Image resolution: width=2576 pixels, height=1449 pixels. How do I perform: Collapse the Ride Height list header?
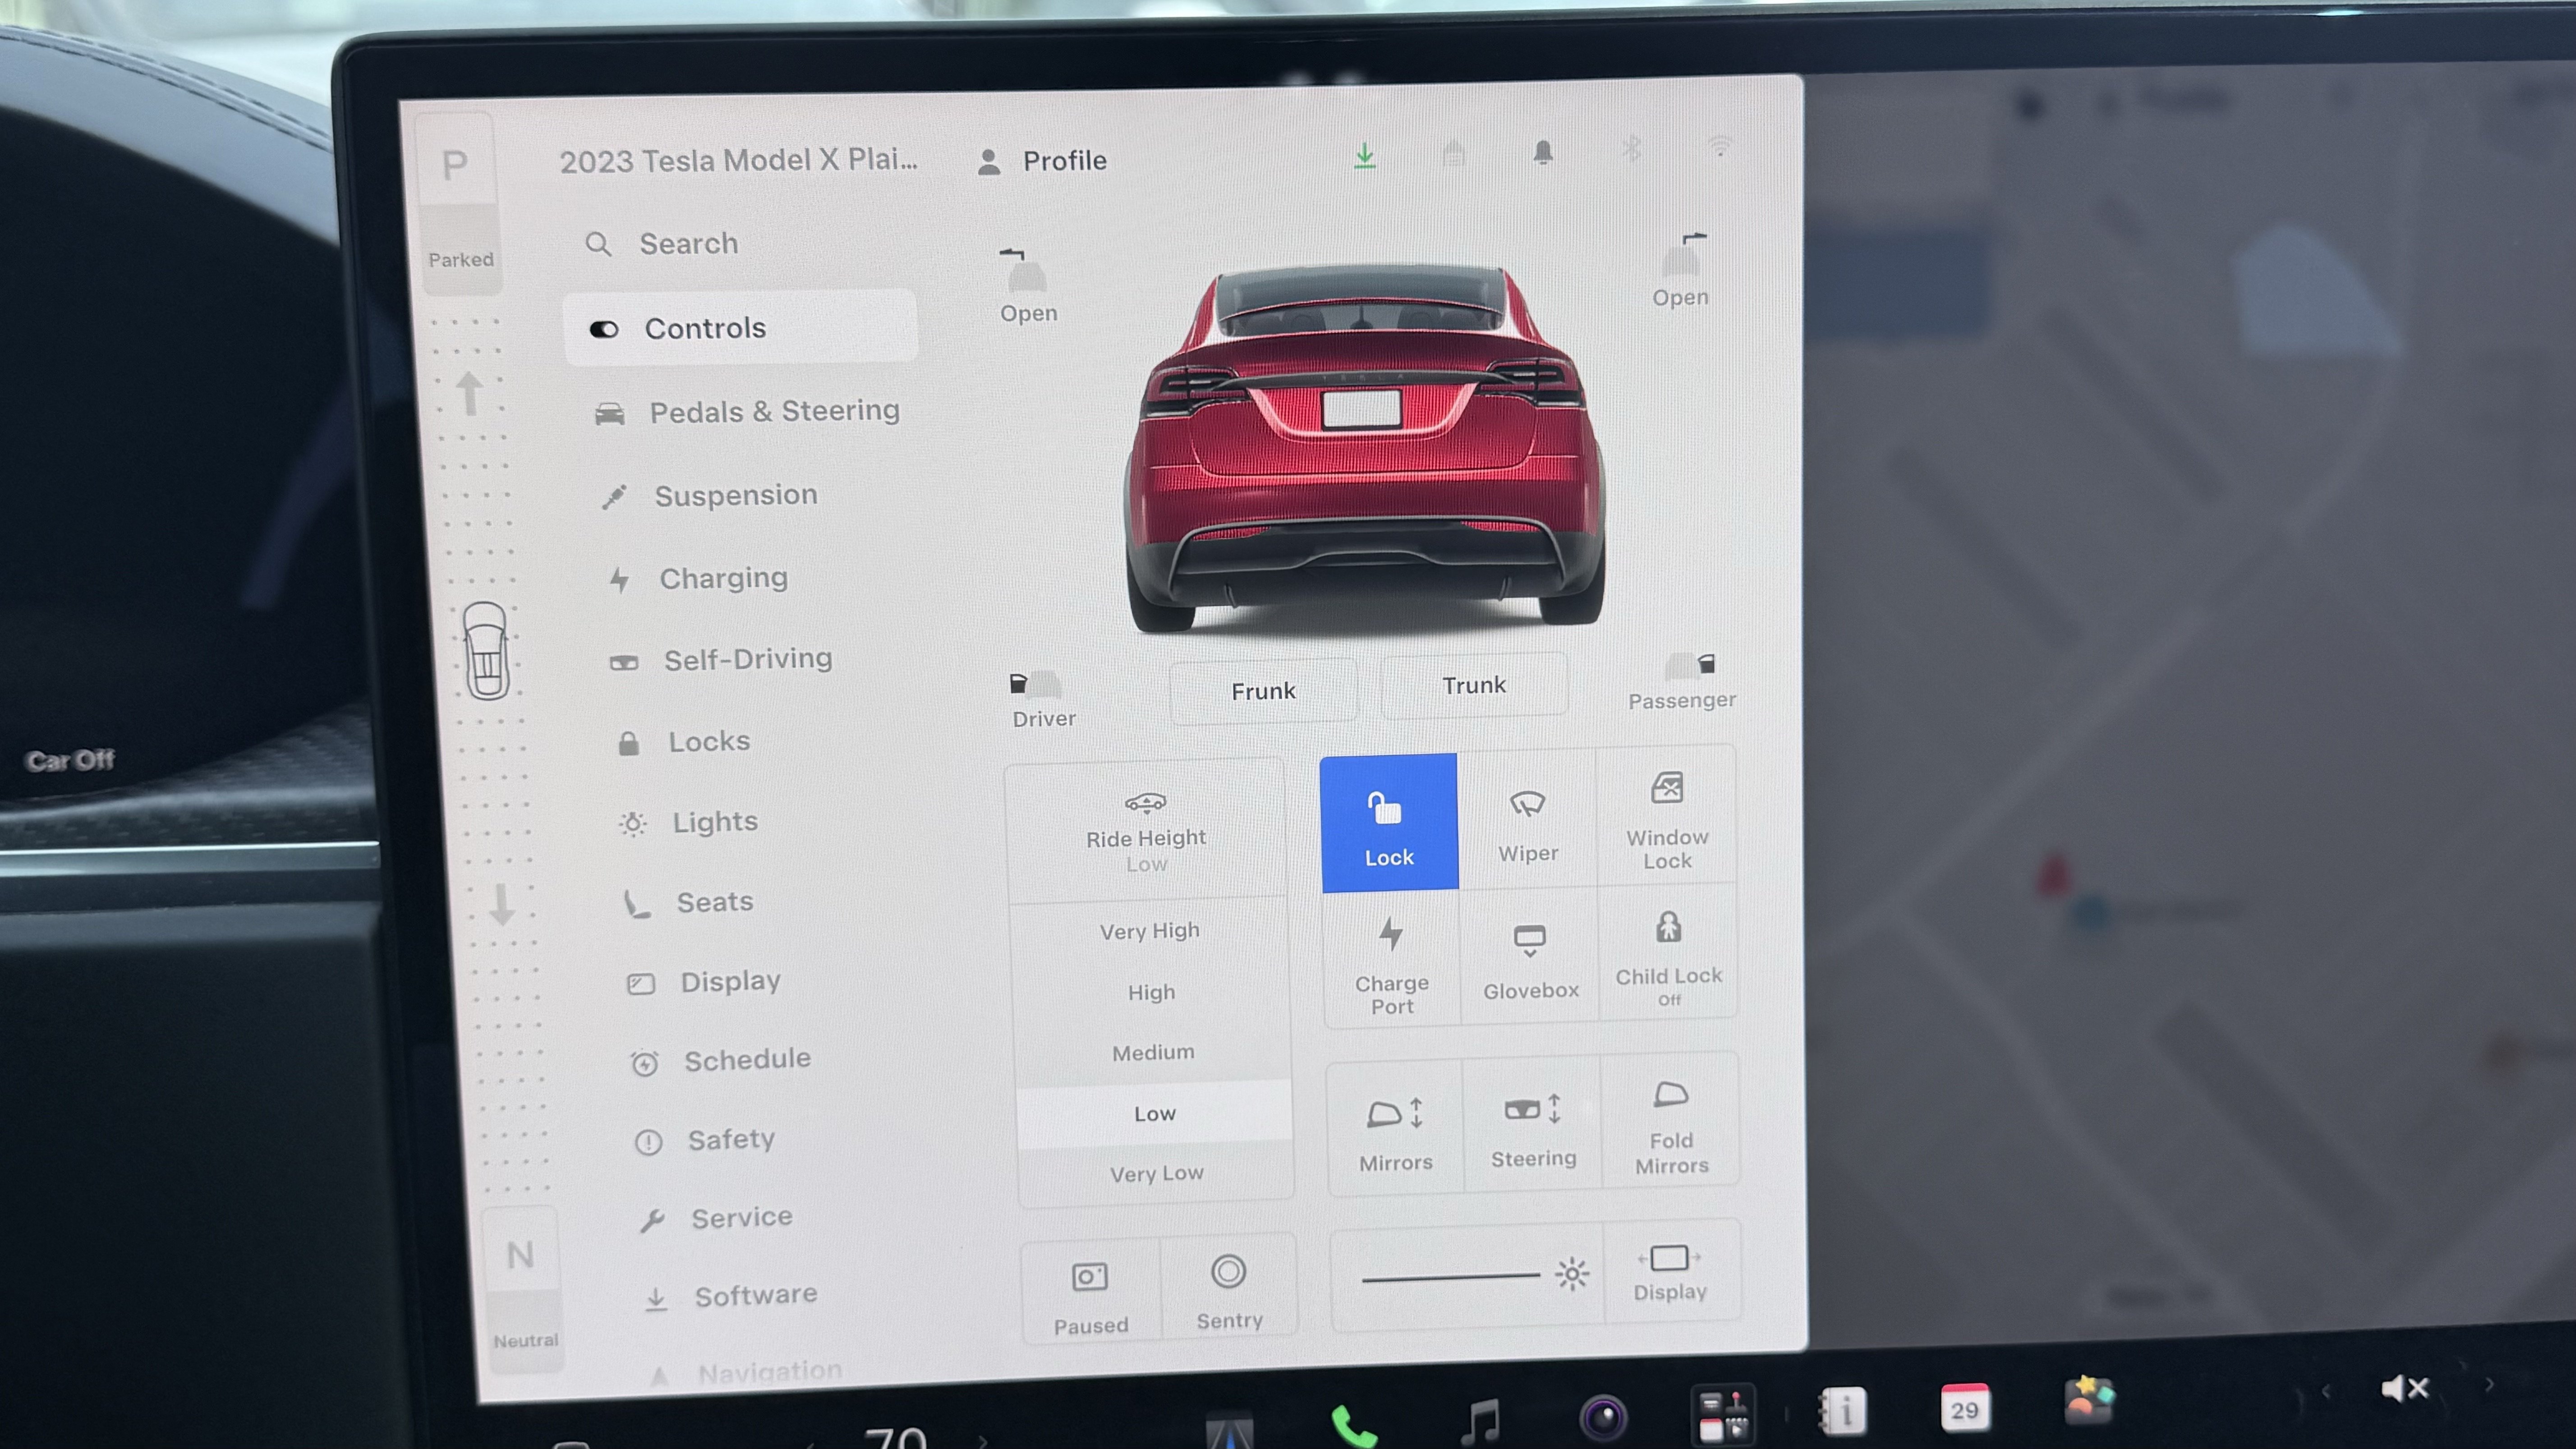(x=1146, y=832)
